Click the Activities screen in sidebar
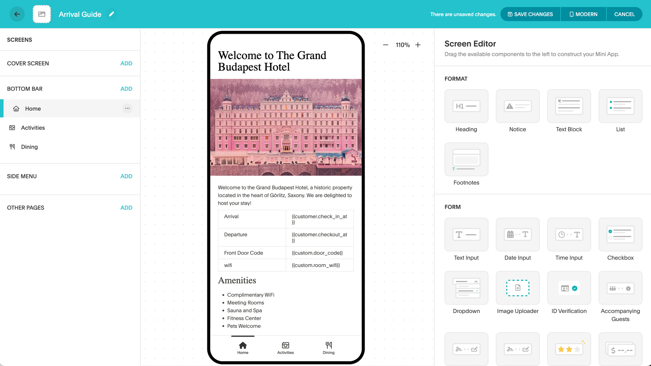This screenshot has height=366, width=651. [x=33, y=128]
